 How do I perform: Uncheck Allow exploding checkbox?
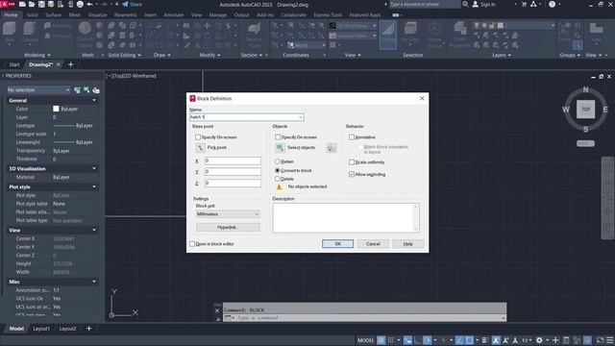click(x=352, y=174)
